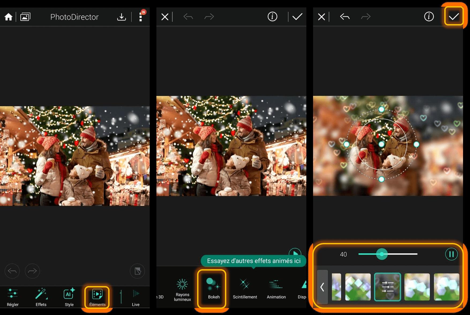Tap the center point of the focus circle

(x=382, y=144)
